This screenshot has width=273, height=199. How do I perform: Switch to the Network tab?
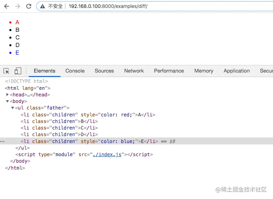click(134, 71)
